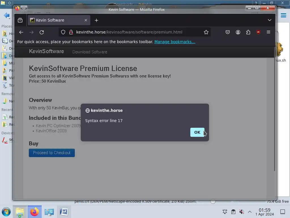
Task: Open notifications bell in system tray
Action: (x=225, y=212)
